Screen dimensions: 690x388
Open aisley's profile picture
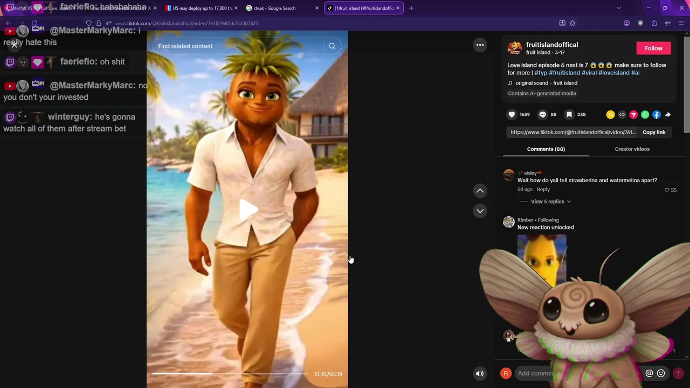(x=508, y=175)
